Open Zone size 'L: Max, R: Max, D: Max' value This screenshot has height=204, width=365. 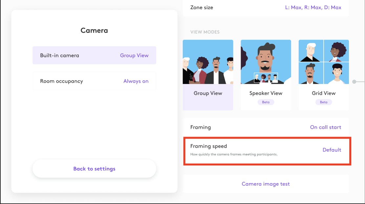(313, 7)
